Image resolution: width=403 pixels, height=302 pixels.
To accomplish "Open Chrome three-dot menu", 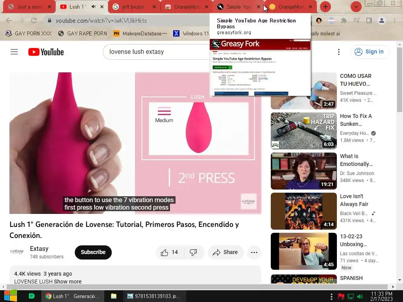I will click(x=394, y=20).
